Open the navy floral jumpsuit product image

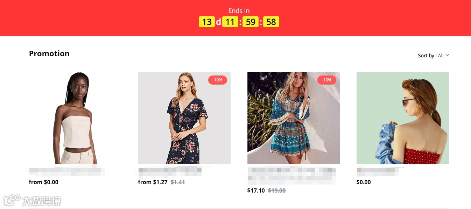[184, 118]
